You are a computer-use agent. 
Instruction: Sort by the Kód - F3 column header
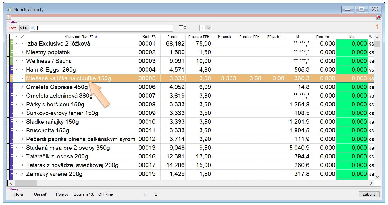point(149,37)
